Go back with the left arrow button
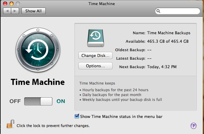 [x=7, y=11]
